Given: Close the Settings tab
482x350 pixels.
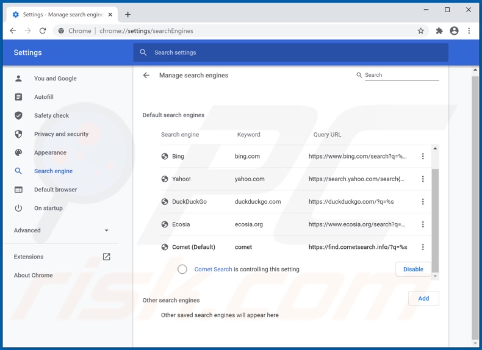Looking at the screenshot, I should pyautogui.click(x=110, y=15).
